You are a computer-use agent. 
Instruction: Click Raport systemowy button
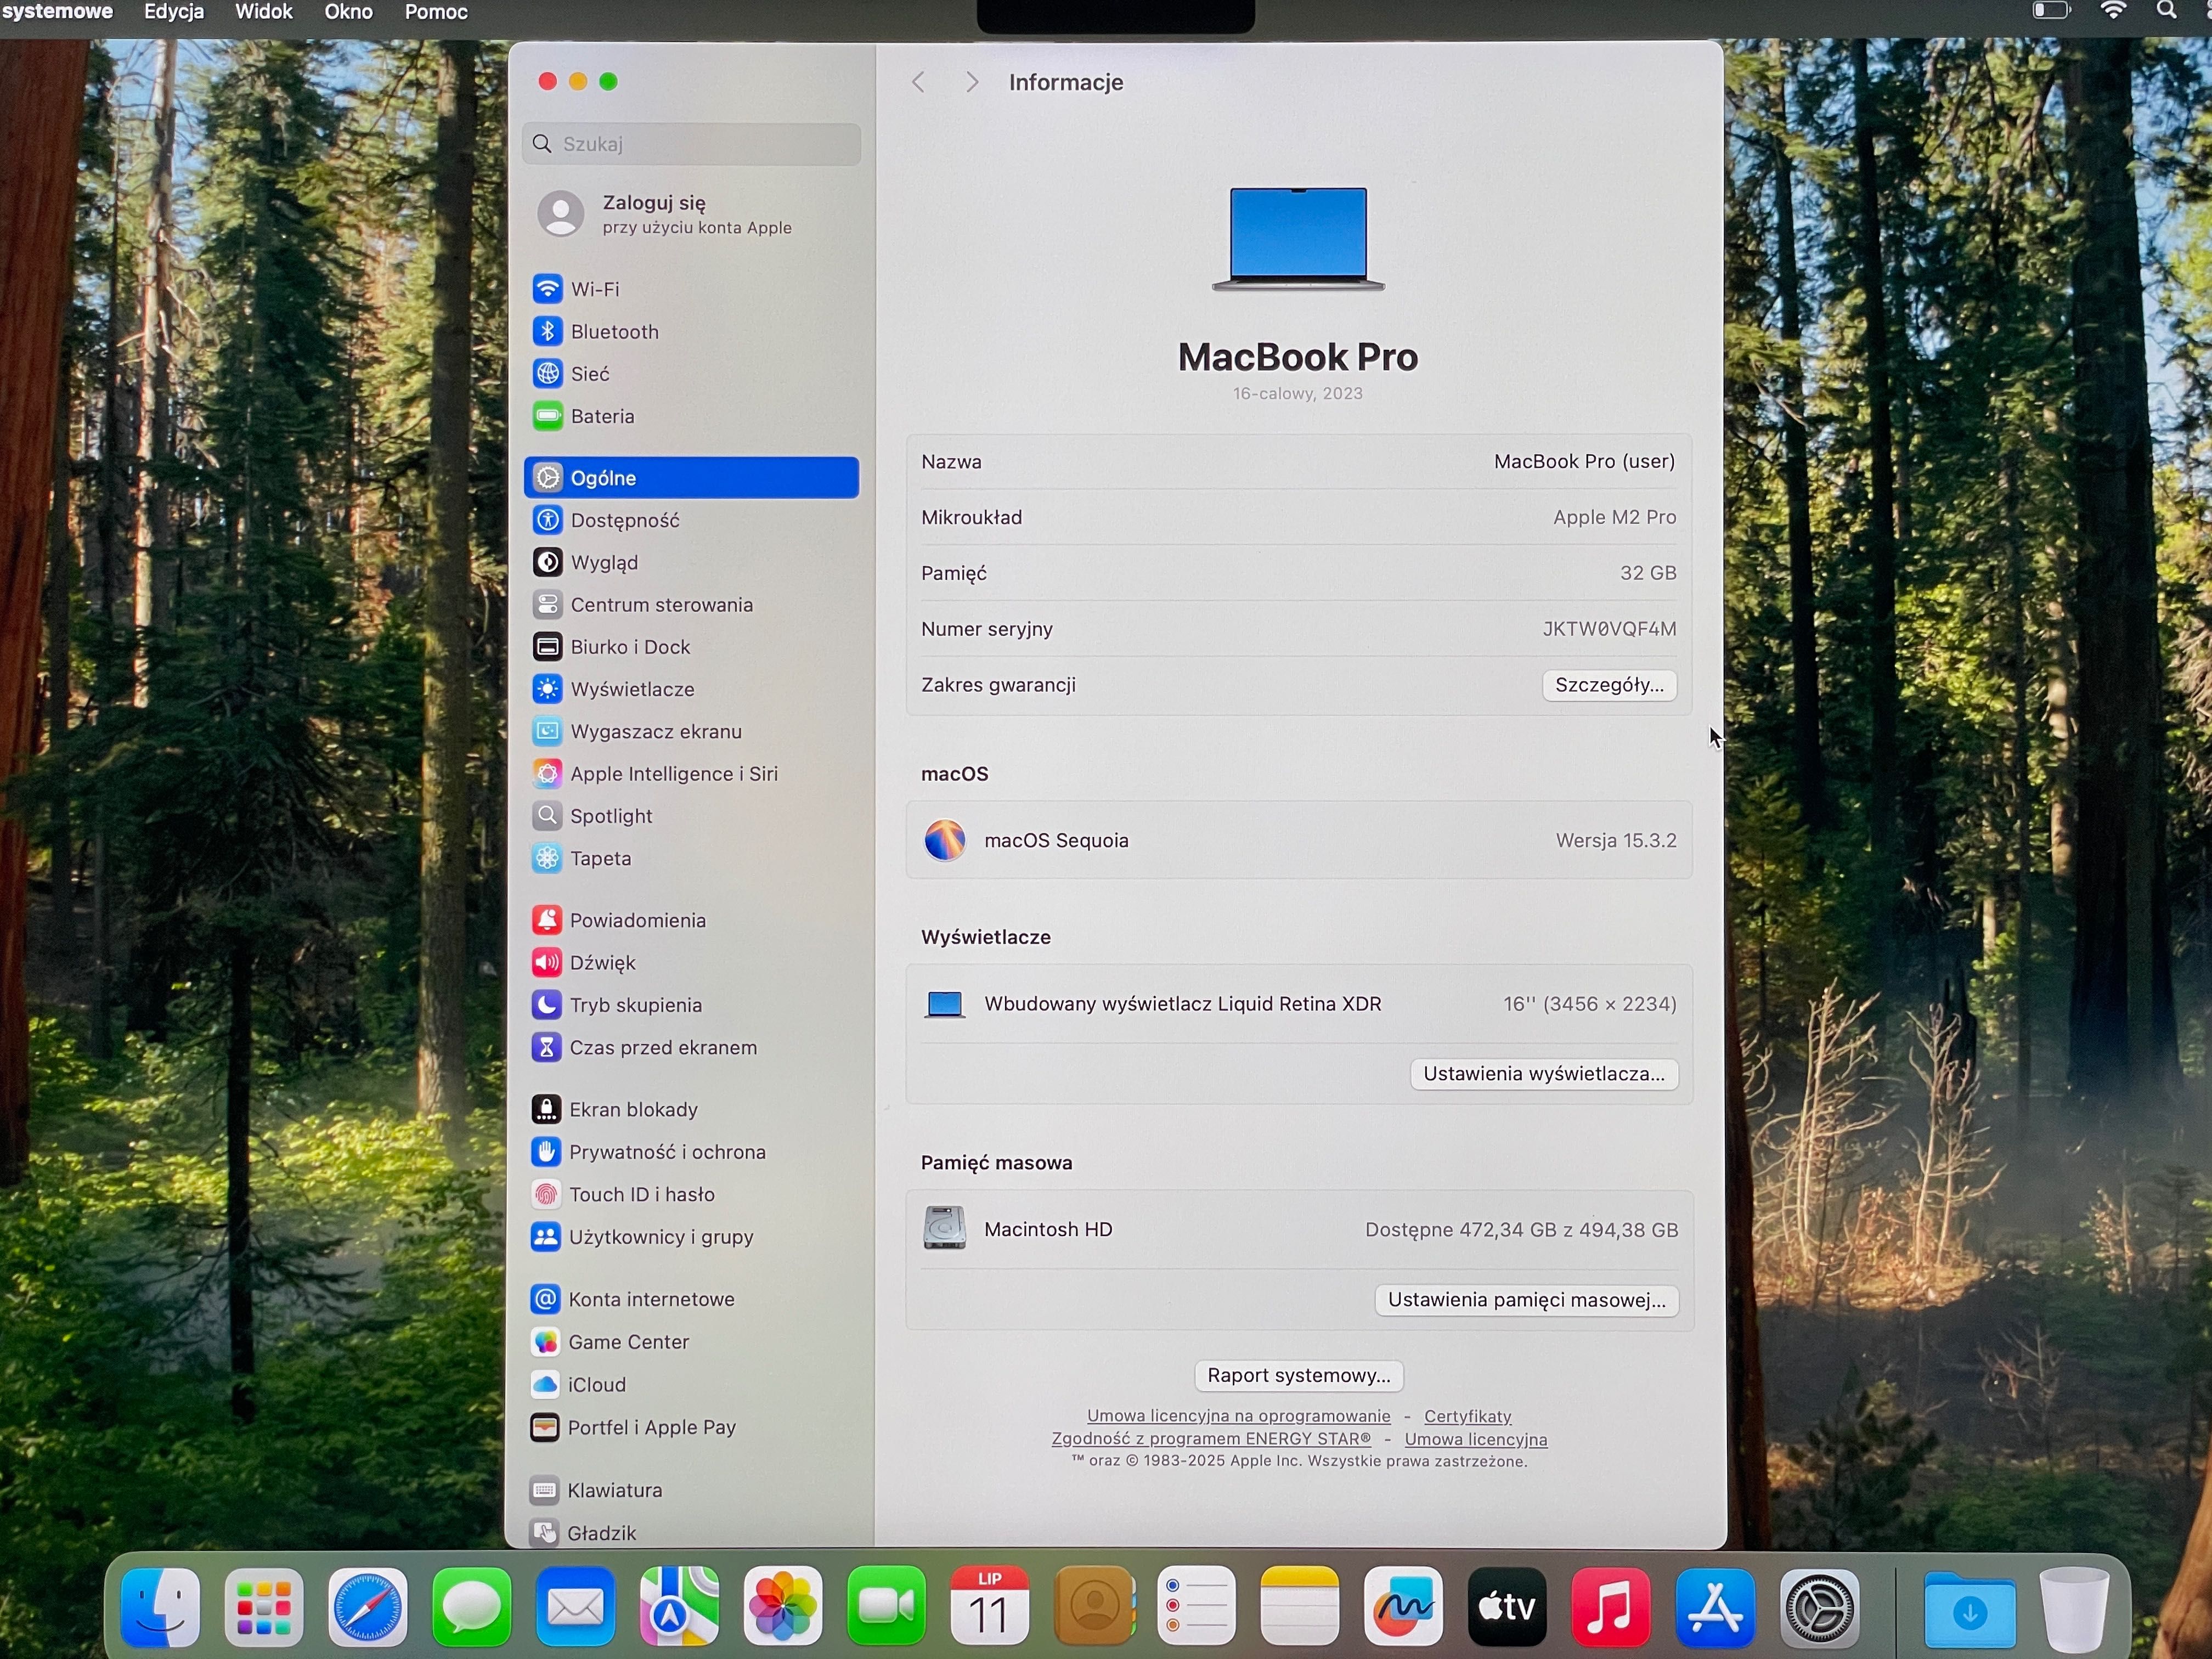1299,1375
